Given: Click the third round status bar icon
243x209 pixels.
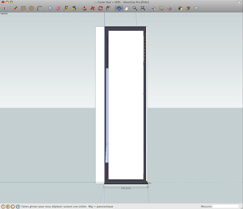Looking at the screenshot, I should point(13,207).
